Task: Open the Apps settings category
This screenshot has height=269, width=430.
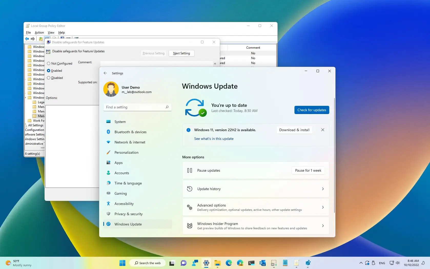Action: 138,163
